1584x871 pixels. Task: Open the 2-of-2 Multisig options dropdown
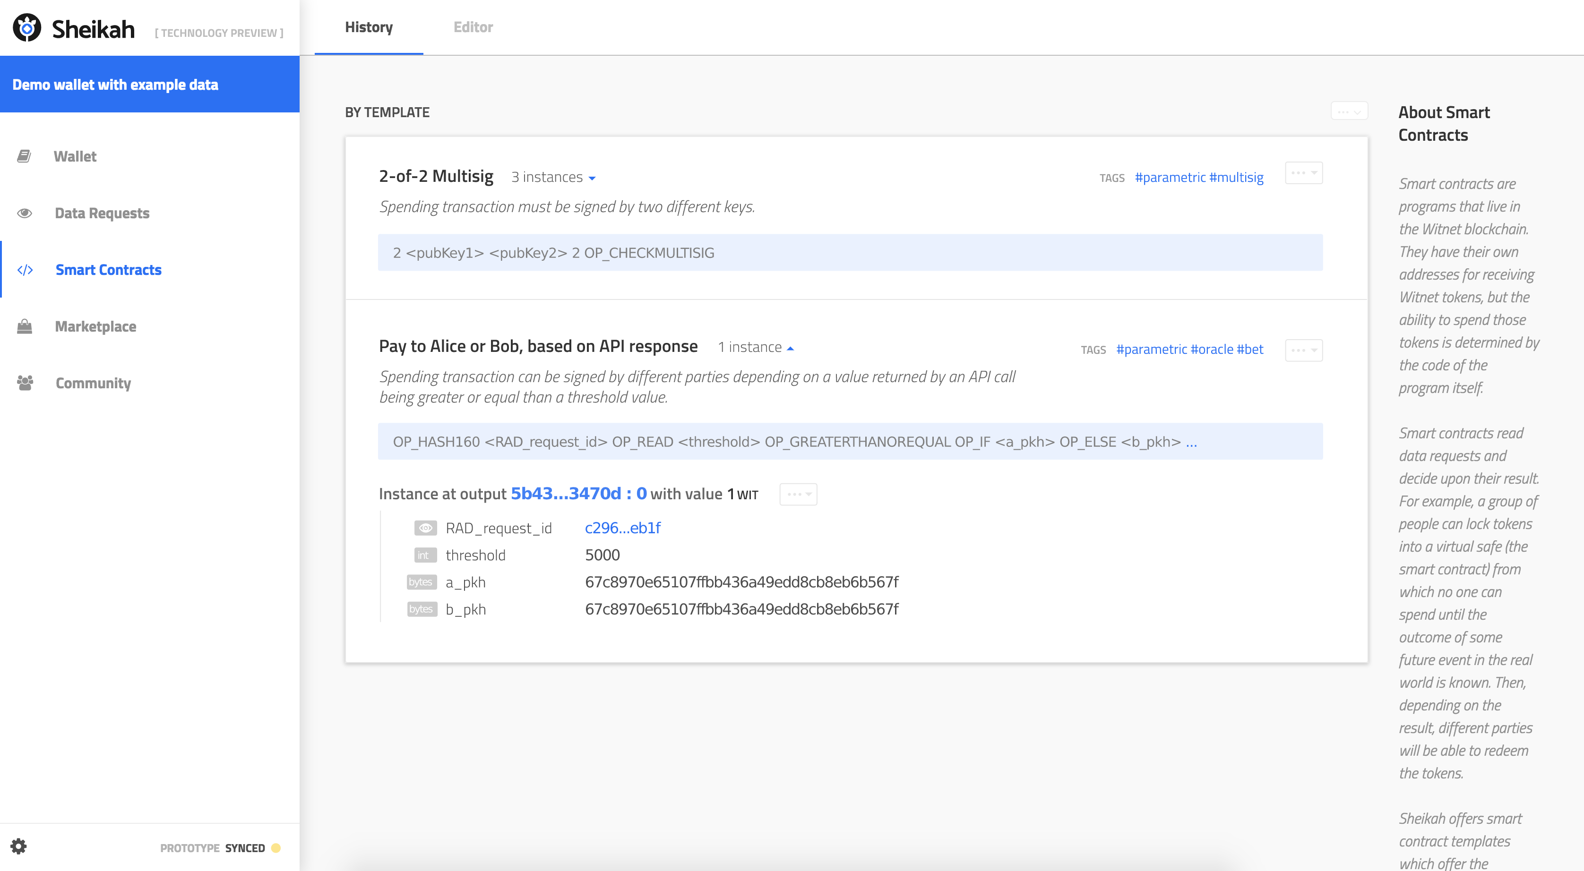(1304, 173)
